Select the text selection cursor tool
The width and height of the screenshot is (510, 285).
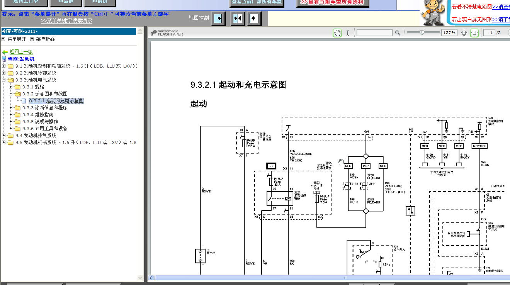[348, 33]
